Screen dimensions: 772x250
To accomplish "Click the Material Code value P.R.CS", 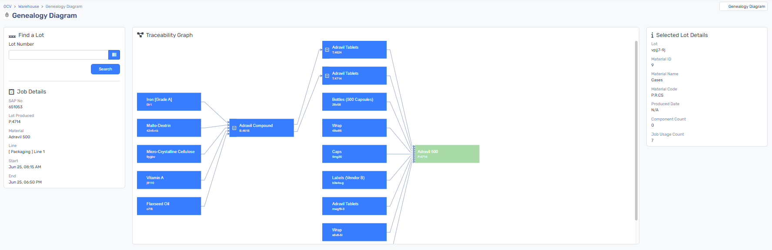I will (657, 95).
